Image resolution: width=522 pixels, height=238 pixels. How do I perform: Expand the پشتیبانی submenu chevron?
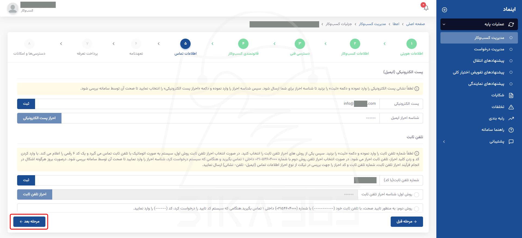pyautogui.click(x=444, y=142)
